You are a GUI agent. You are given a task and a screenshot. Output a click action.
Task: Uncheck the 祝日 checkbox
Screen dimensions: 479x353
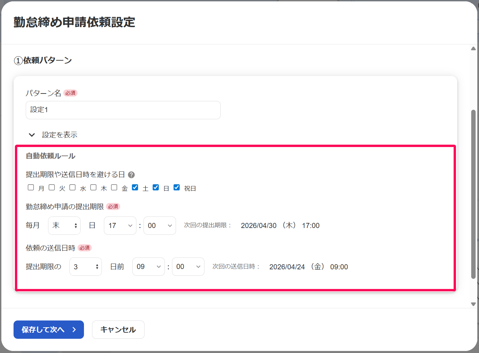click(177, 187)
